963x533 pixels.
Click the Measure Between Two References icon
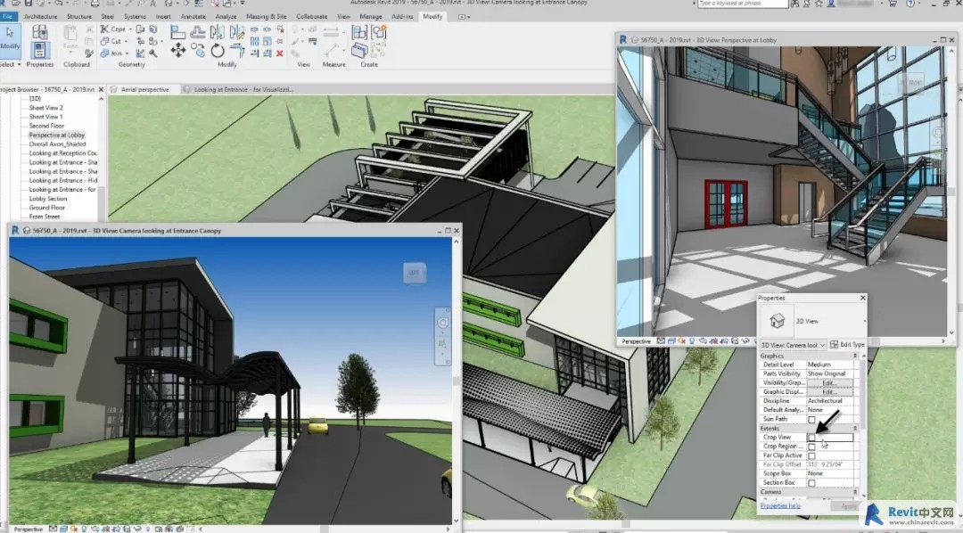[x=331, y=32]
